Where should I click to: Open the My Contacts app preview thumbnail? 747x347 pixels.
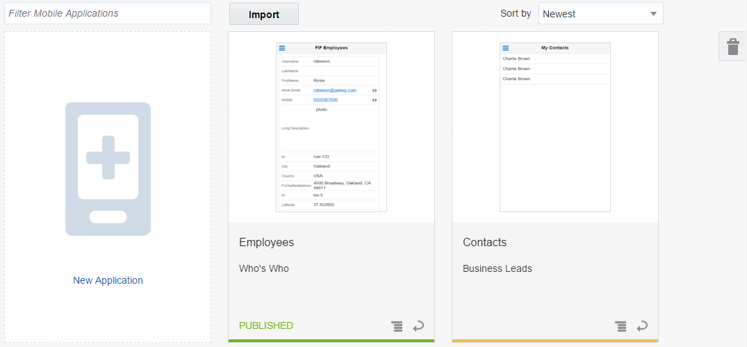coord(555,127)
